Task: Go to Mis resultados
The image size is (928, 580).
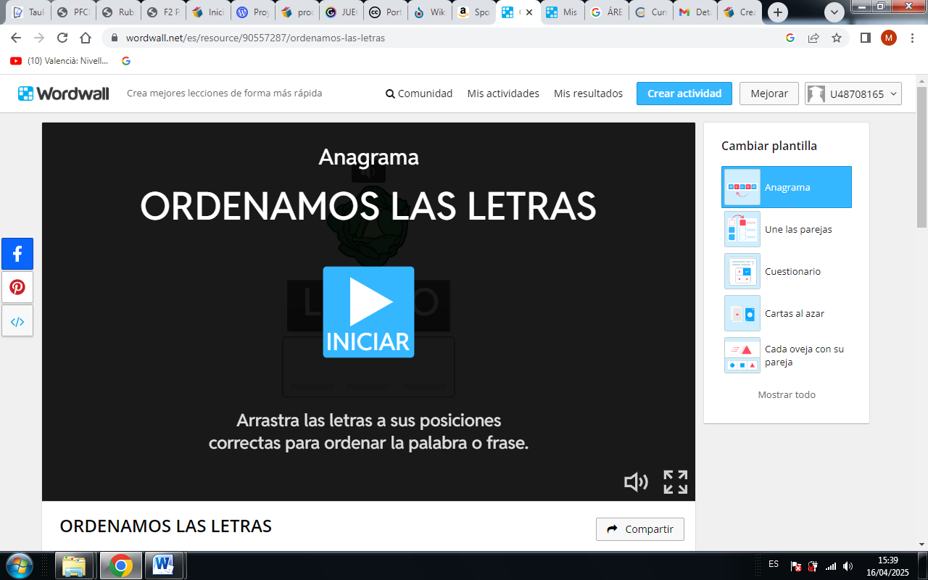Action: click(588, 94)
